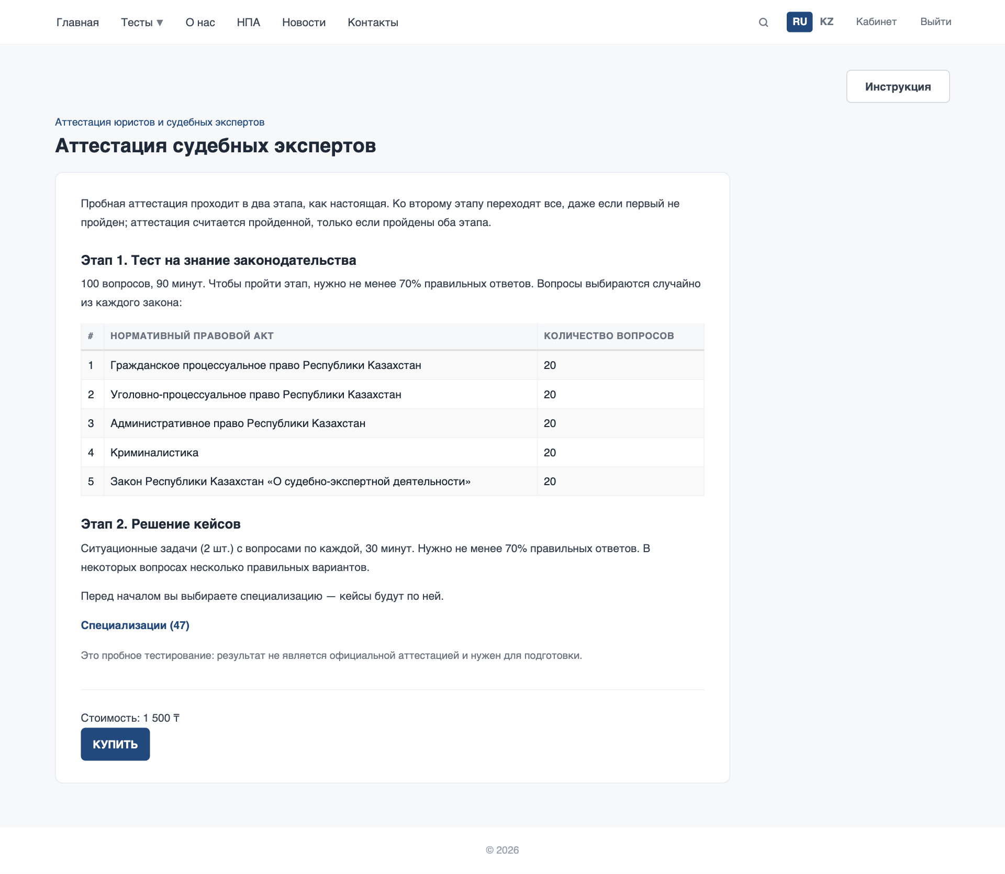Follow the Аттестация юристов и судебных экспертов breadcrumb
Screen dimensions: 1005x874
tap(160, 122)
